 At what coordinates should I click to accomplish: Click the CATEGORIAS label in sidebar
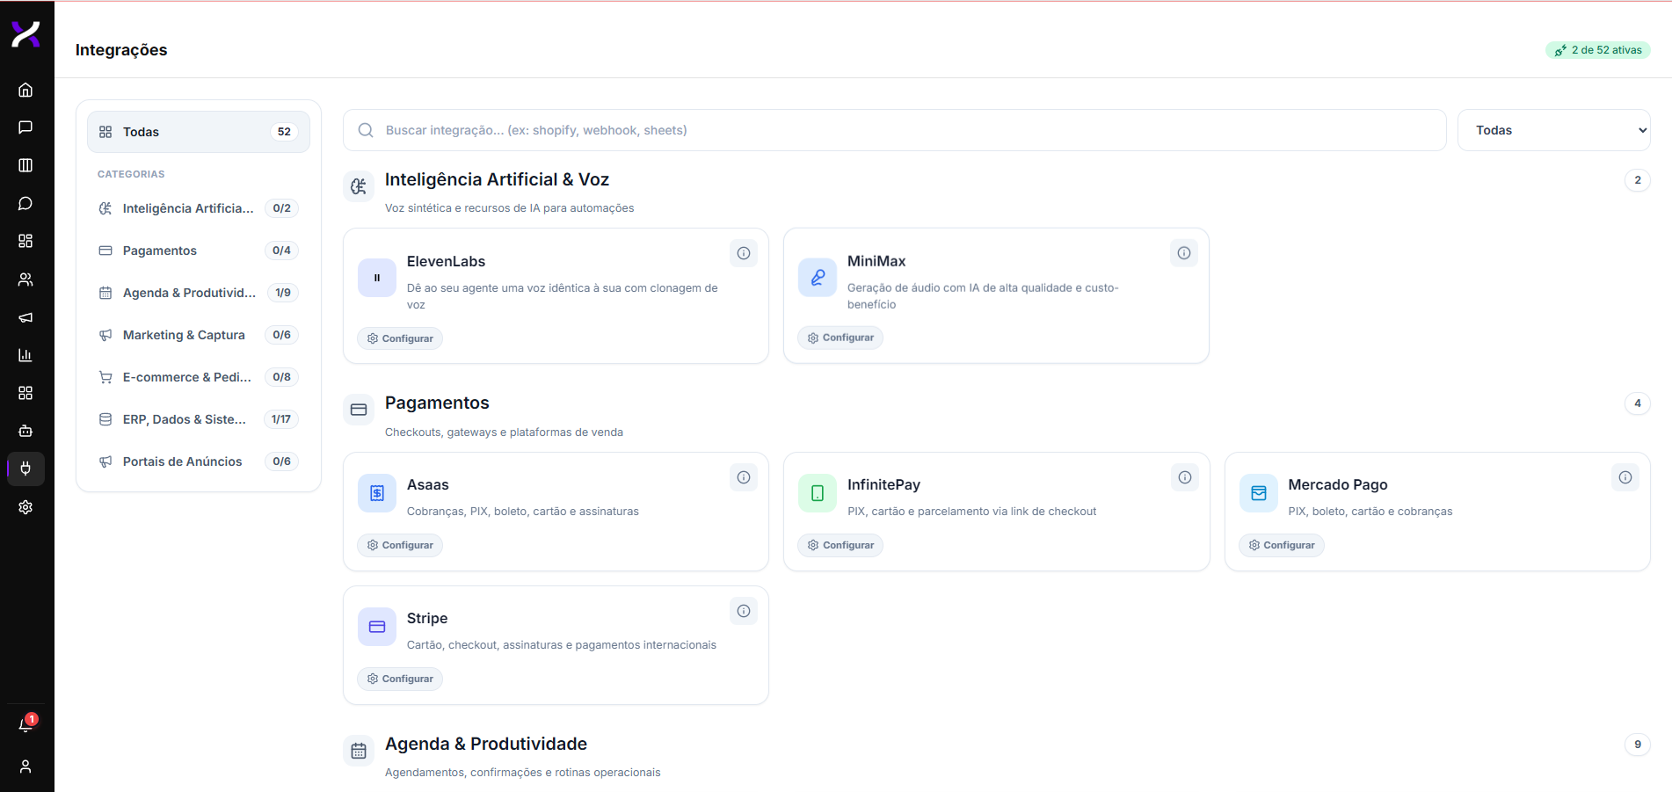point(131,174)
